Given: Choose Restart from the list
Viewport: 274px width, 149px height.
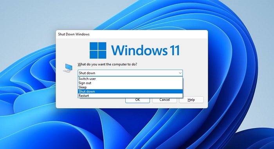Looking at the screenshot, I should click(130, 96).
